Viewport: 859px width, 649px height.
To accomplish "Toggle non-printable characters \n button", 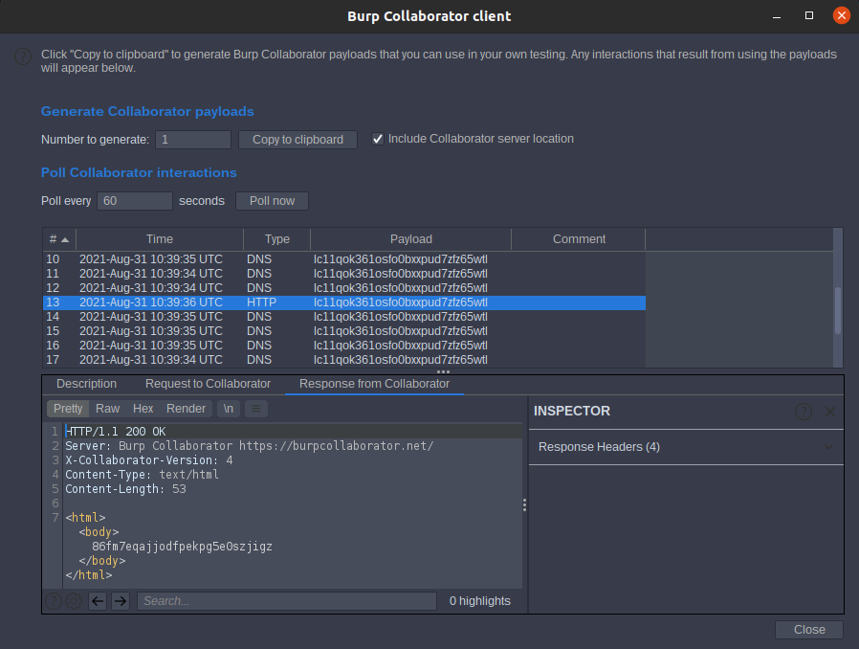I will [229, 409].
